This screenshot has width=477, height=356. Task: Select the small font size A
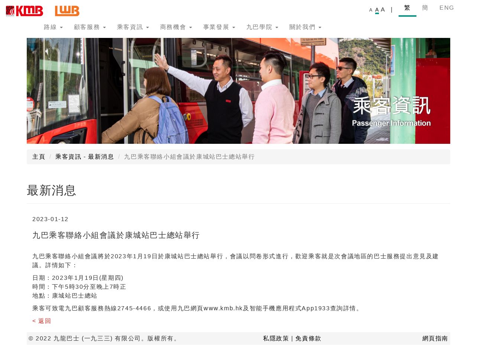pyautogui.click(x=371, y=10)
